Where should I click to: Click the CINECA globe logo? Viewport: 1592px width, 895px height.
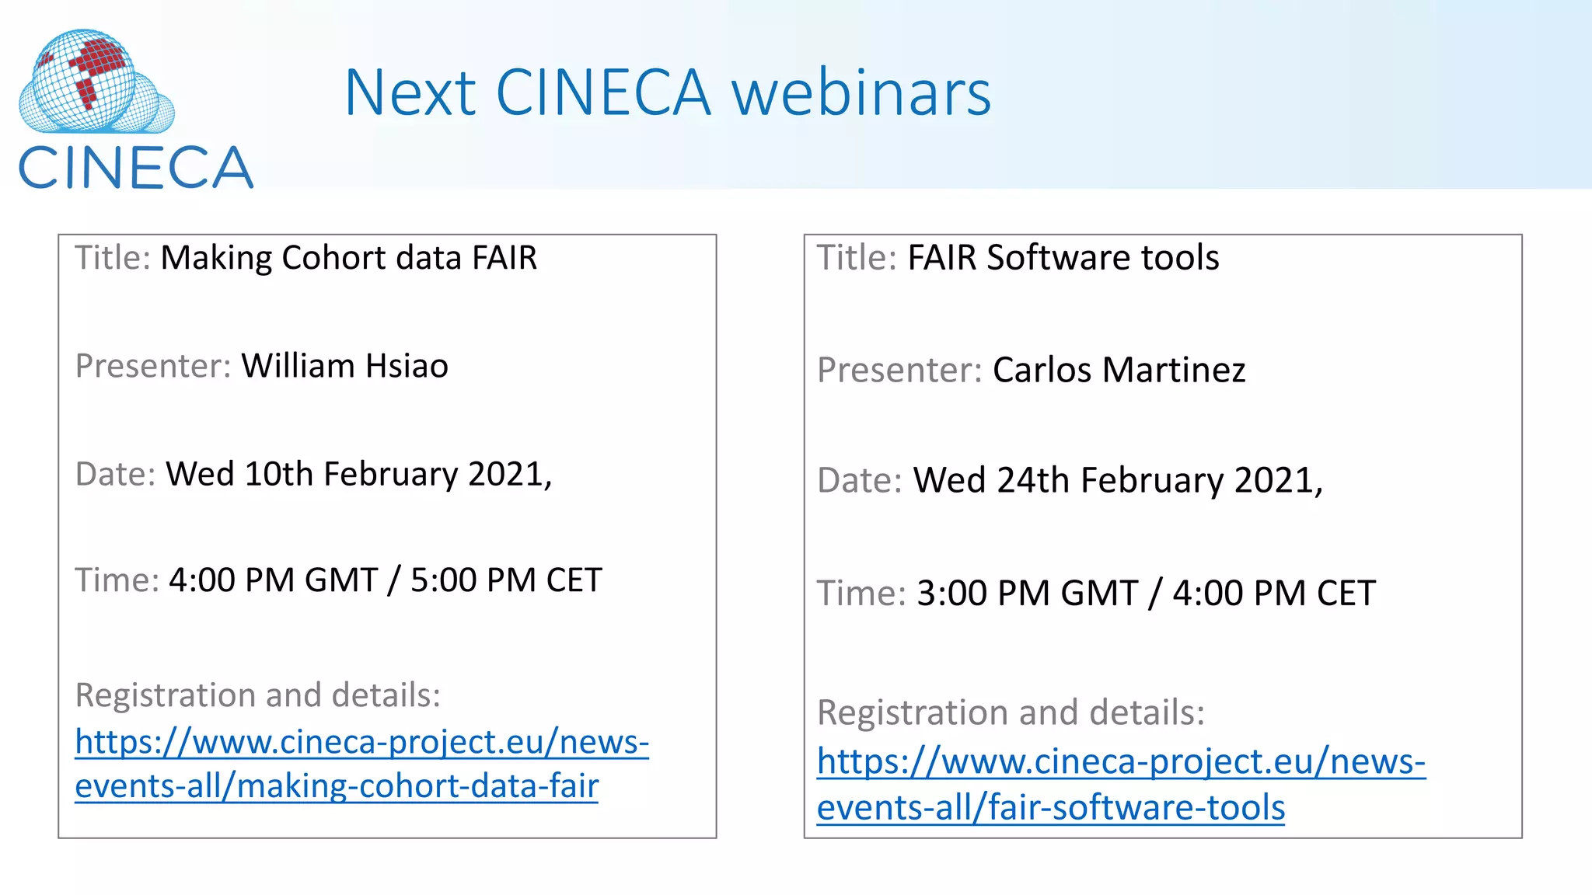click(96, 81)
